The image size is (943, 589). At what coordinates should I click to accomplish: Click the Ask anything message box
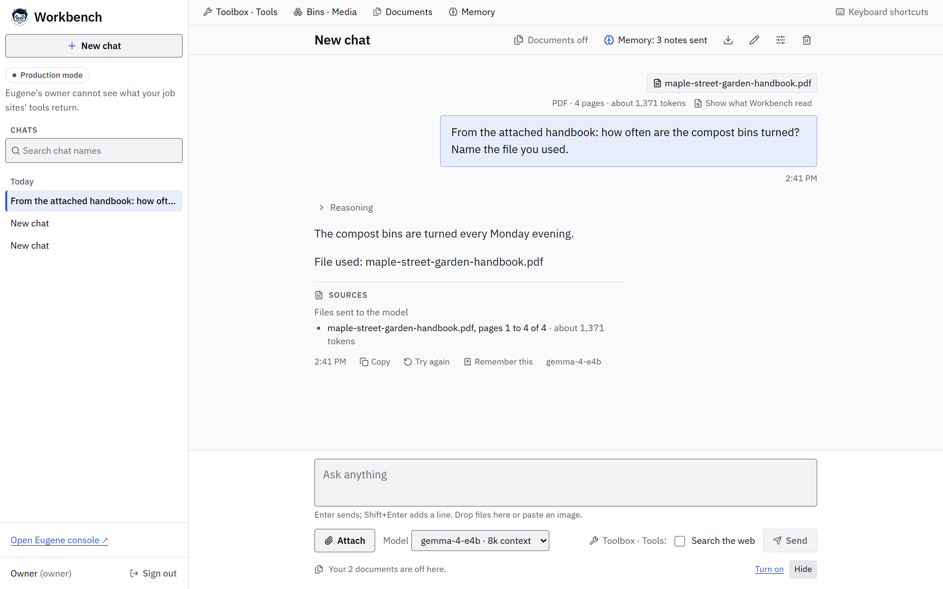pyautogui.click(x=565, y=483)
